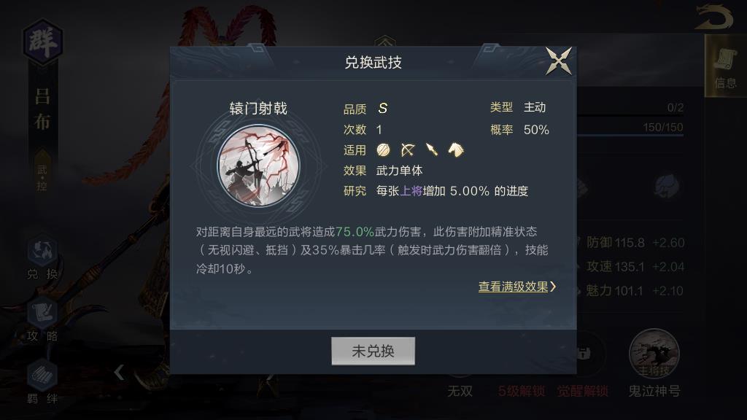Select the horse cavalry troop icon
This screenshot has height=420, width=747.
point(456,150)
